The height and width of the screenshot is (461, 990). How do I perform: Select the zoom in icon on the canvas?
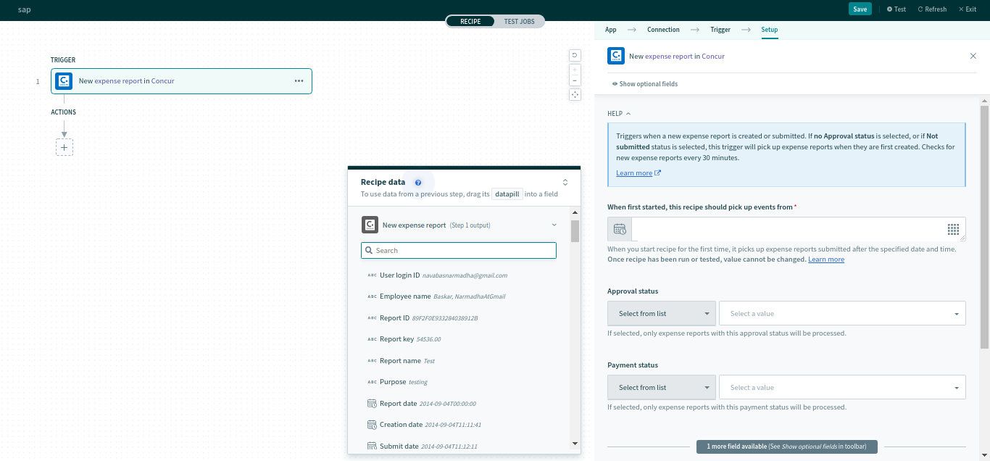pos(575,70)
